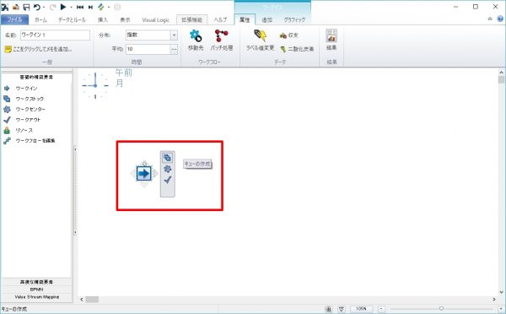Viewport: 506px width, 314px height.
Task: Expand the 分布 distribution dropdown
Action: tap(174, 35)
